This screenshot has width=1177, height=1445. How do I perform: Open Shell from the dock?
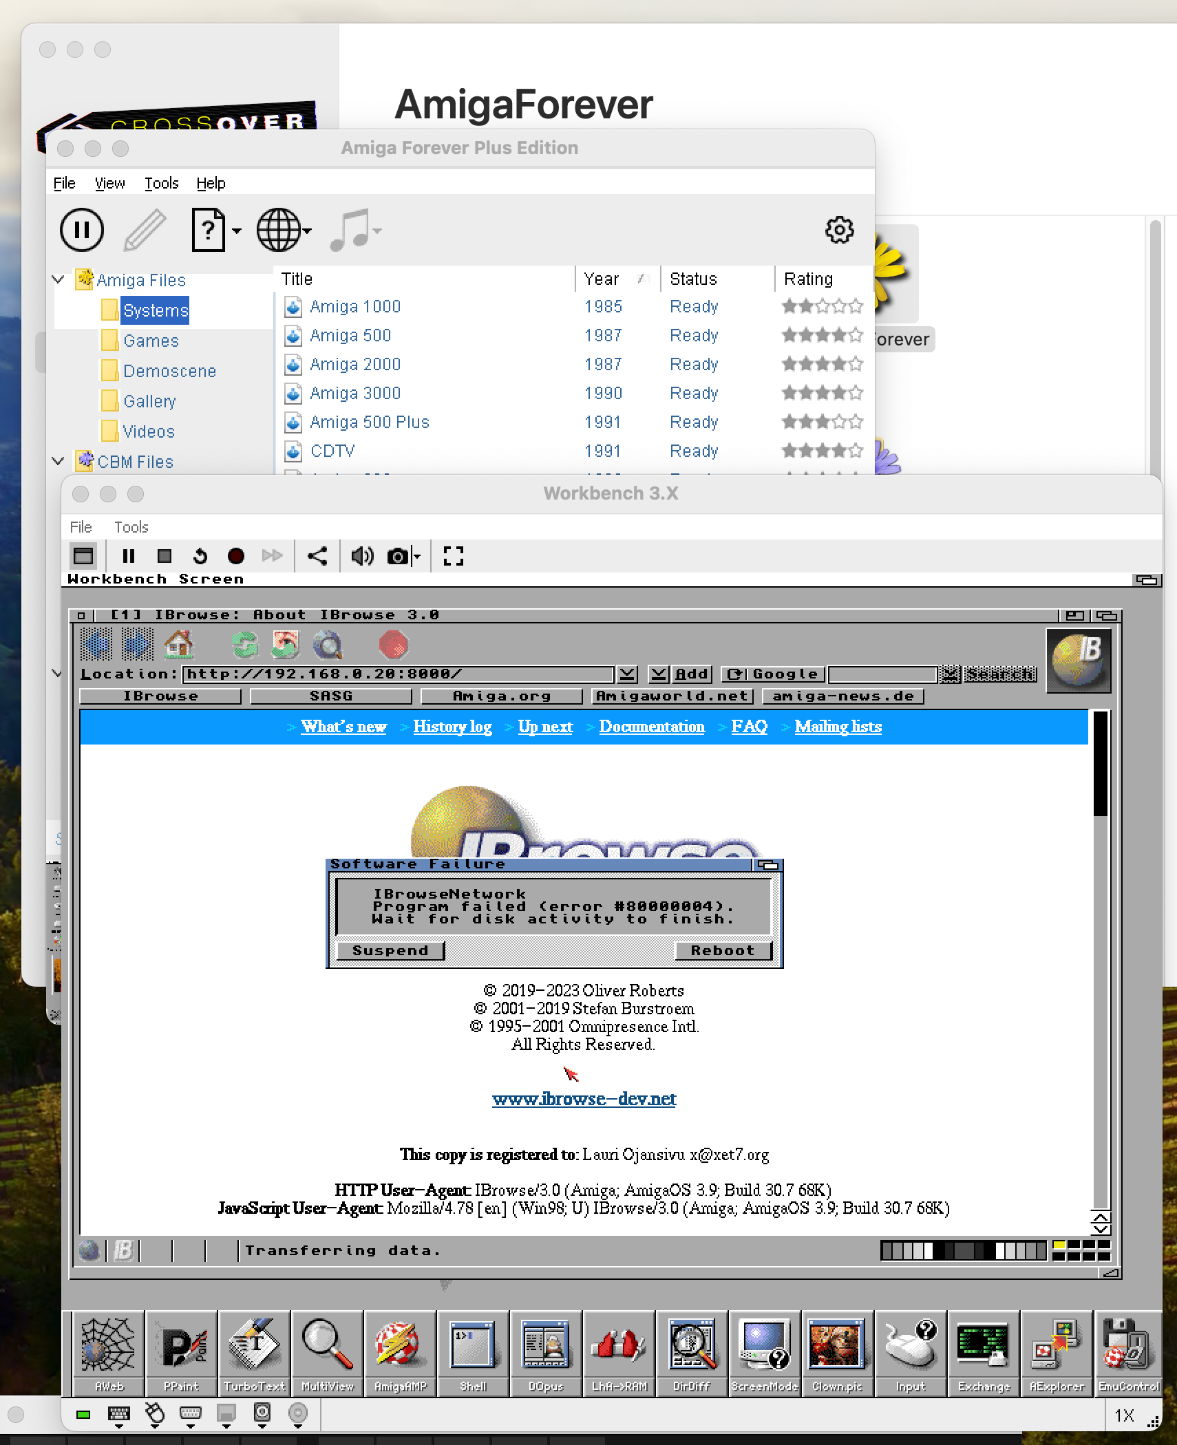point(474,1353)
